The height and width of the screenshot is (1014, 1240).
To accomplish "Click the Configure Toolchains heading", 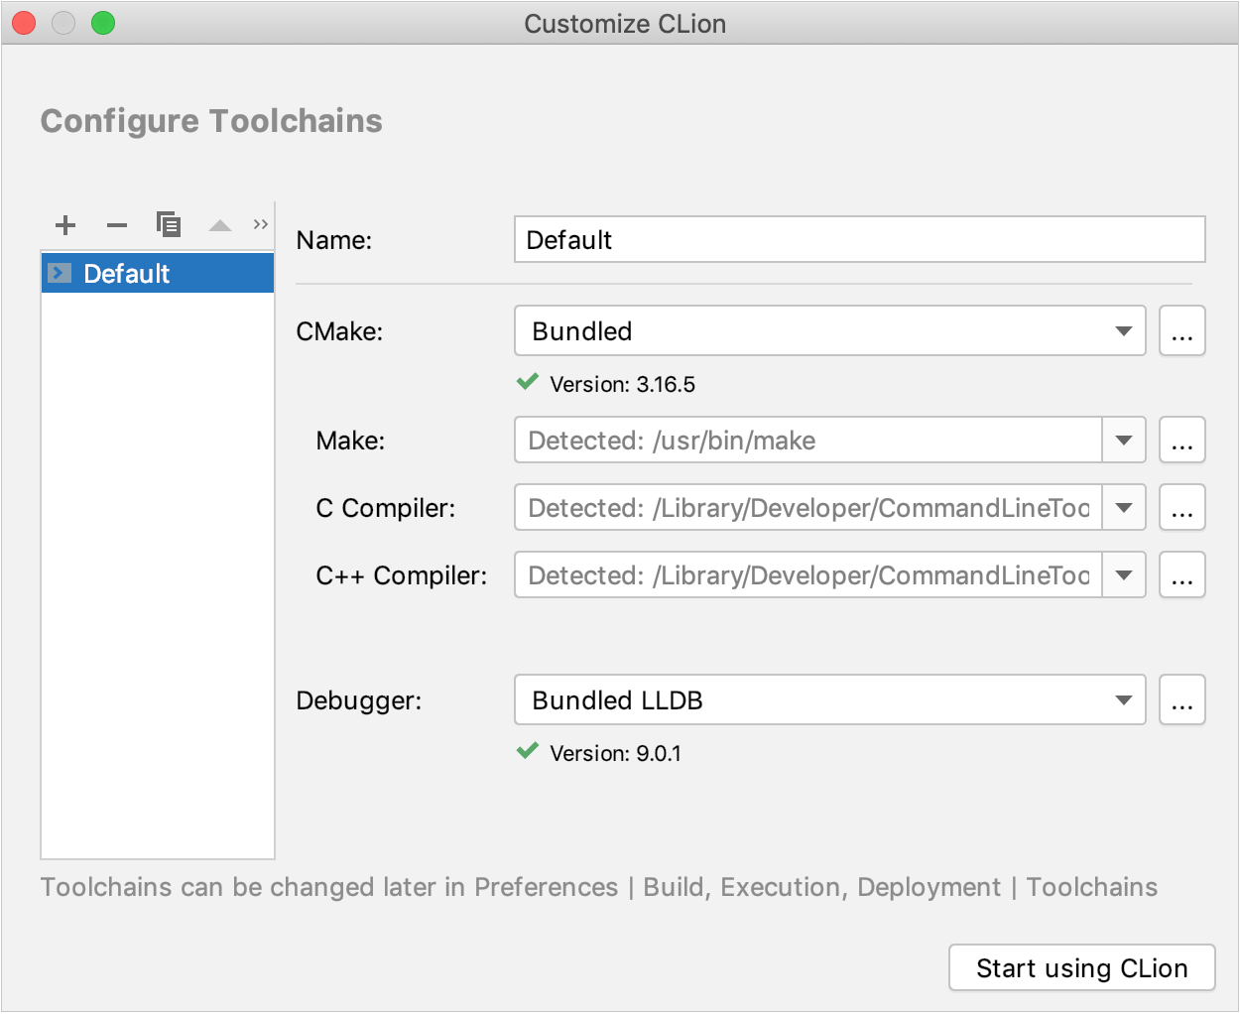I will point(211,121).
